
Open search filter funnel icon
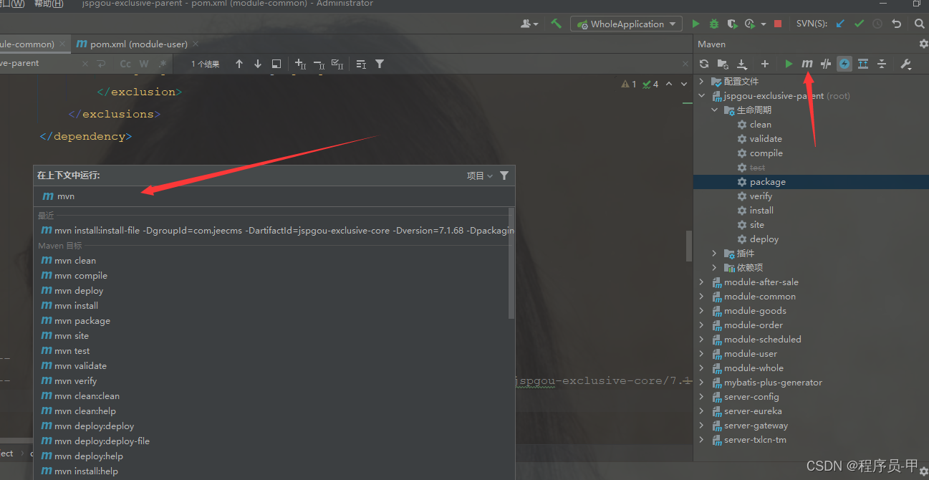coord(380,64)
